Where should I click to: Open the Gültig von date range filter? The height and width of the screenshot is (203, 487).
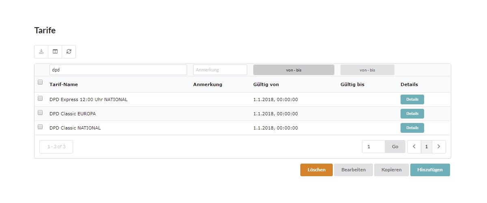tap(293, 70)
